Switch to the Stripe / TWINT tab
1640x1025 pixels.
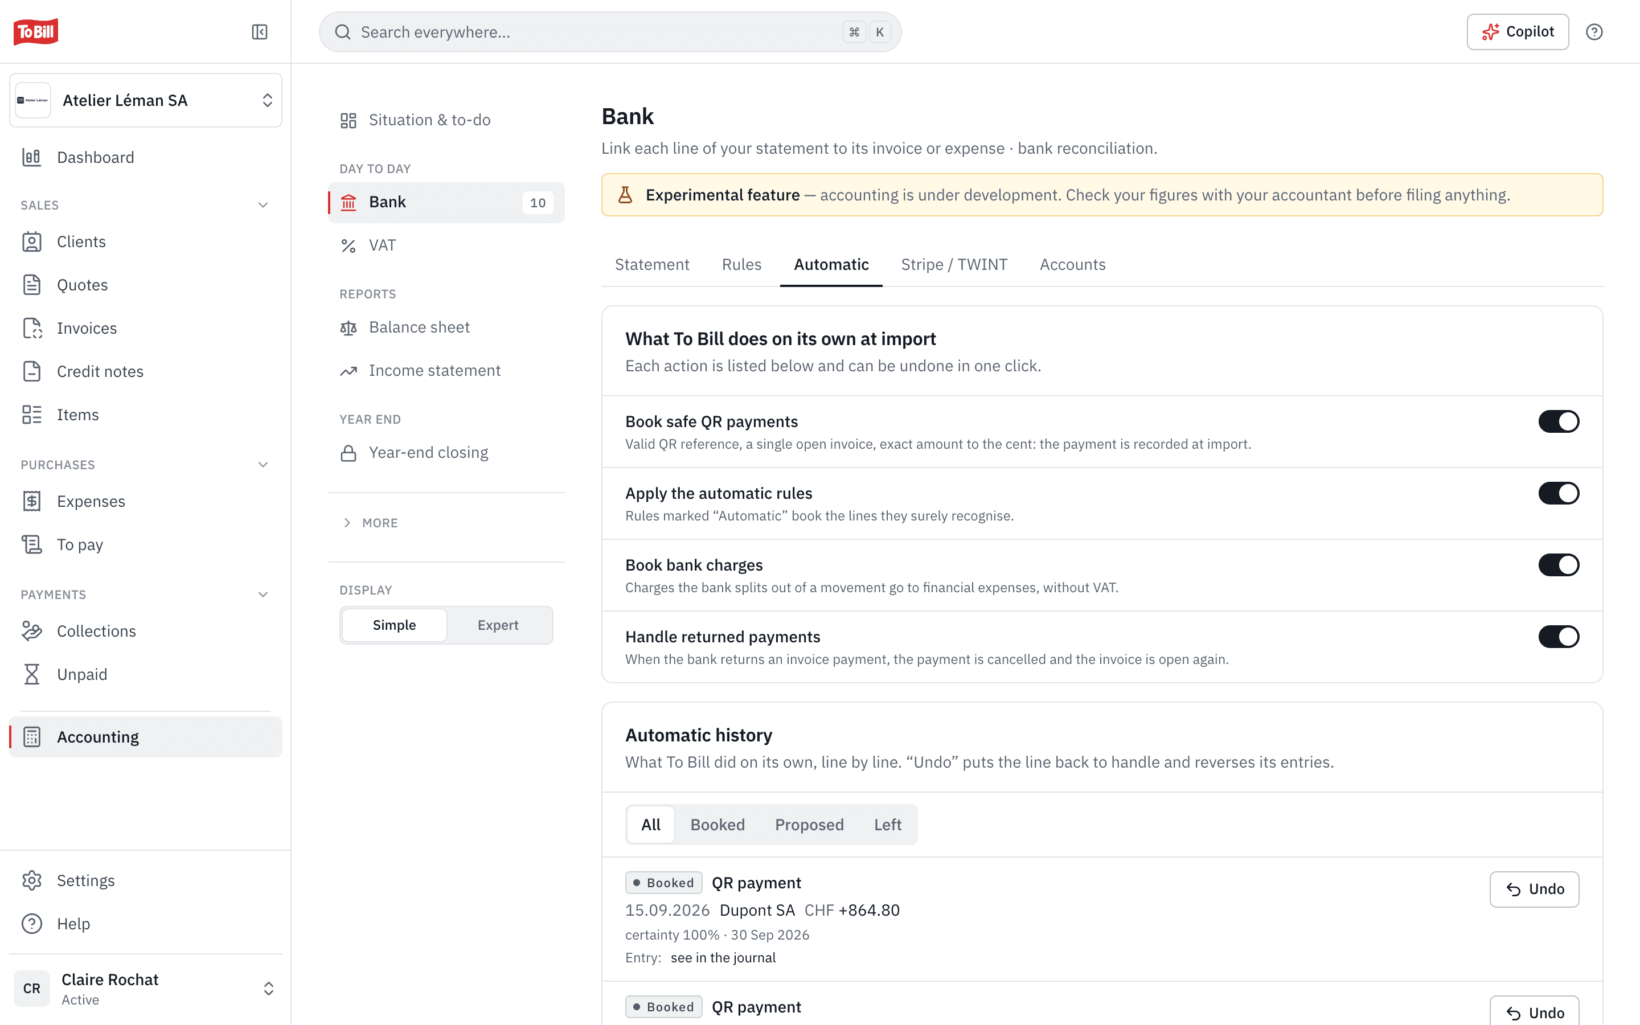pyautogui.click(x=954, y=264)
